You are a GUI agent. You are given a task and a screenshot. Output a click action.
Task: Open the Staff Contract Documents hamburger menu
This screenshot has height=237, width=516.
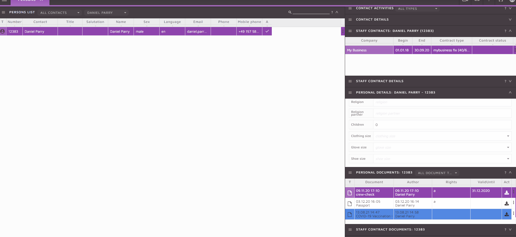[350, 230]
